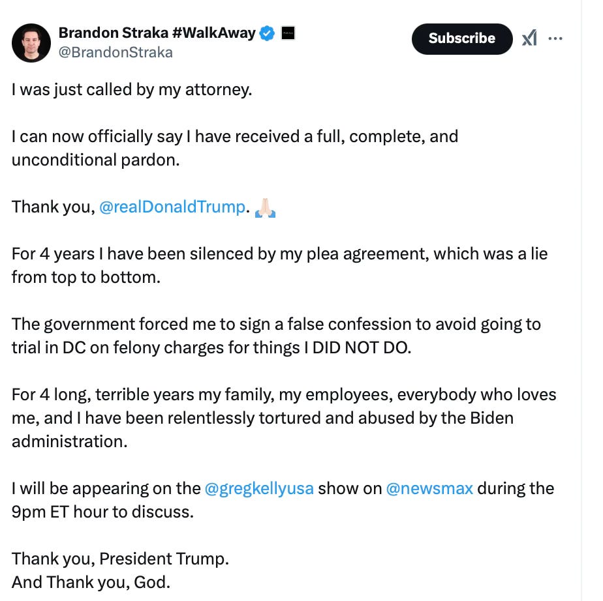Screen dimensions: 603x601
Task: Open the @BrandonStraka handle link
Action: (x=116, y=52)
